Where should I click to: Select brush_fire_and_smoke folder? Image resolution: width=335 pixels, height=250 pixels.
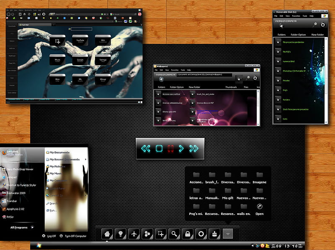202,94
